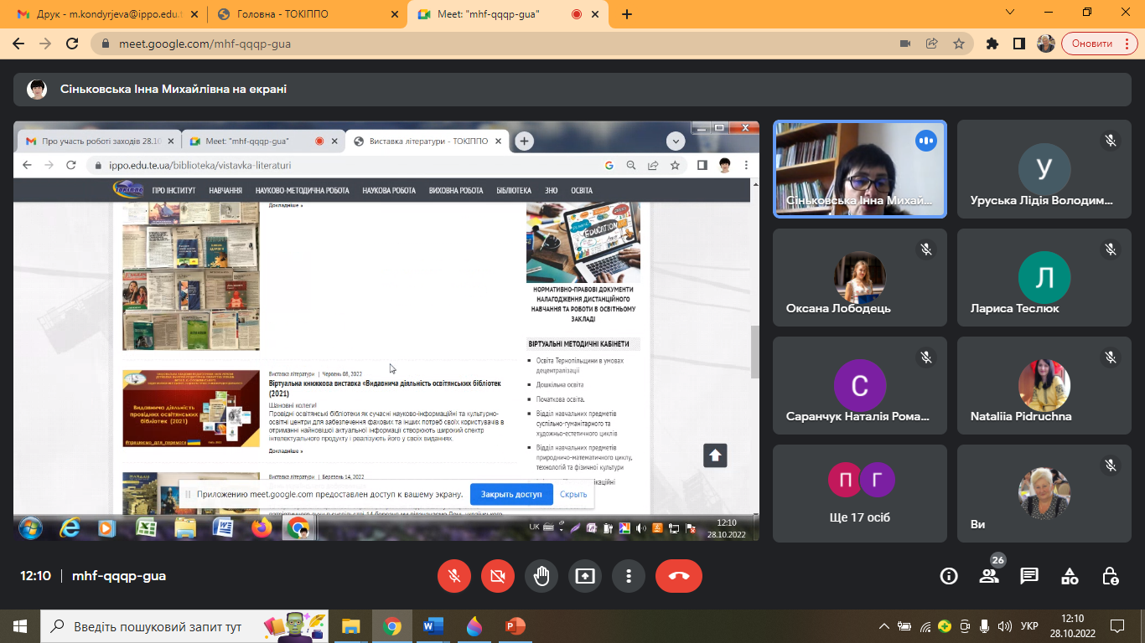Click the "Оновити" update button
The width and height of the screenshot is (1145, 643).
tap(1099, 44)
